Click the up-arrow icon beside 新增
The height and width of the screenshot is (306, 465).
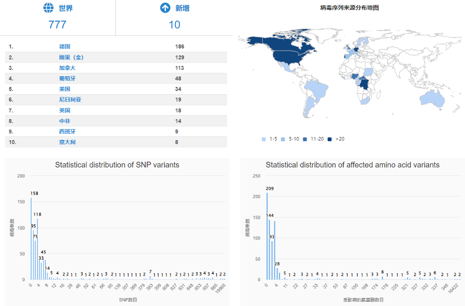165,8
